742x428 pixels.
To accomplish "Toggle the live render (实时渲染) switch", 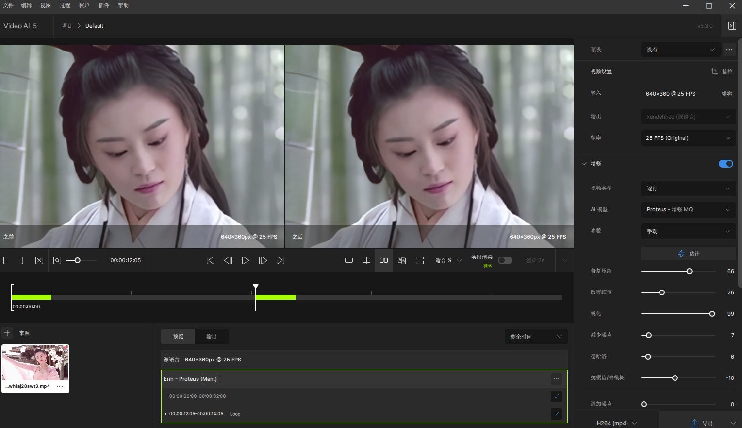I will pos(505,260).
